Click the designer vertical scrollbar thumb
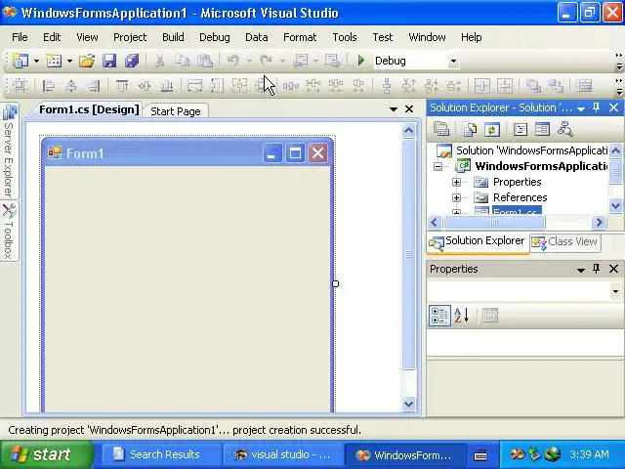This screenshot has height=469, width=625. [409, 254]
